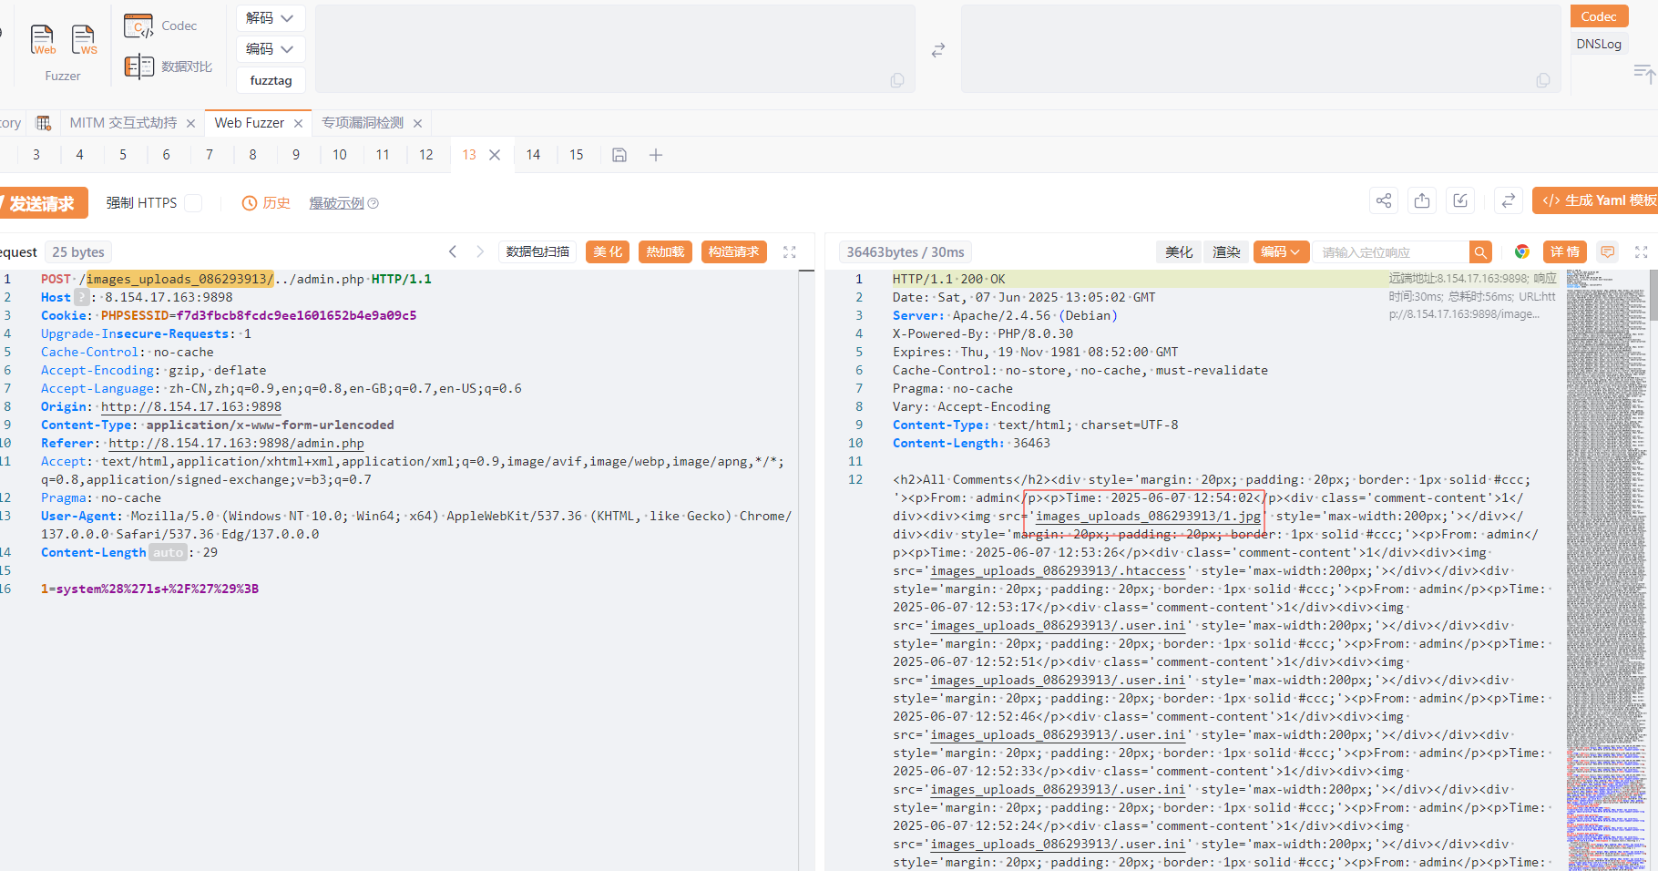Image resolution: width=1658 pixels, height=871 pixels.
Task: Copy the Codec output box contents
Action: (x=1543, y=80)
